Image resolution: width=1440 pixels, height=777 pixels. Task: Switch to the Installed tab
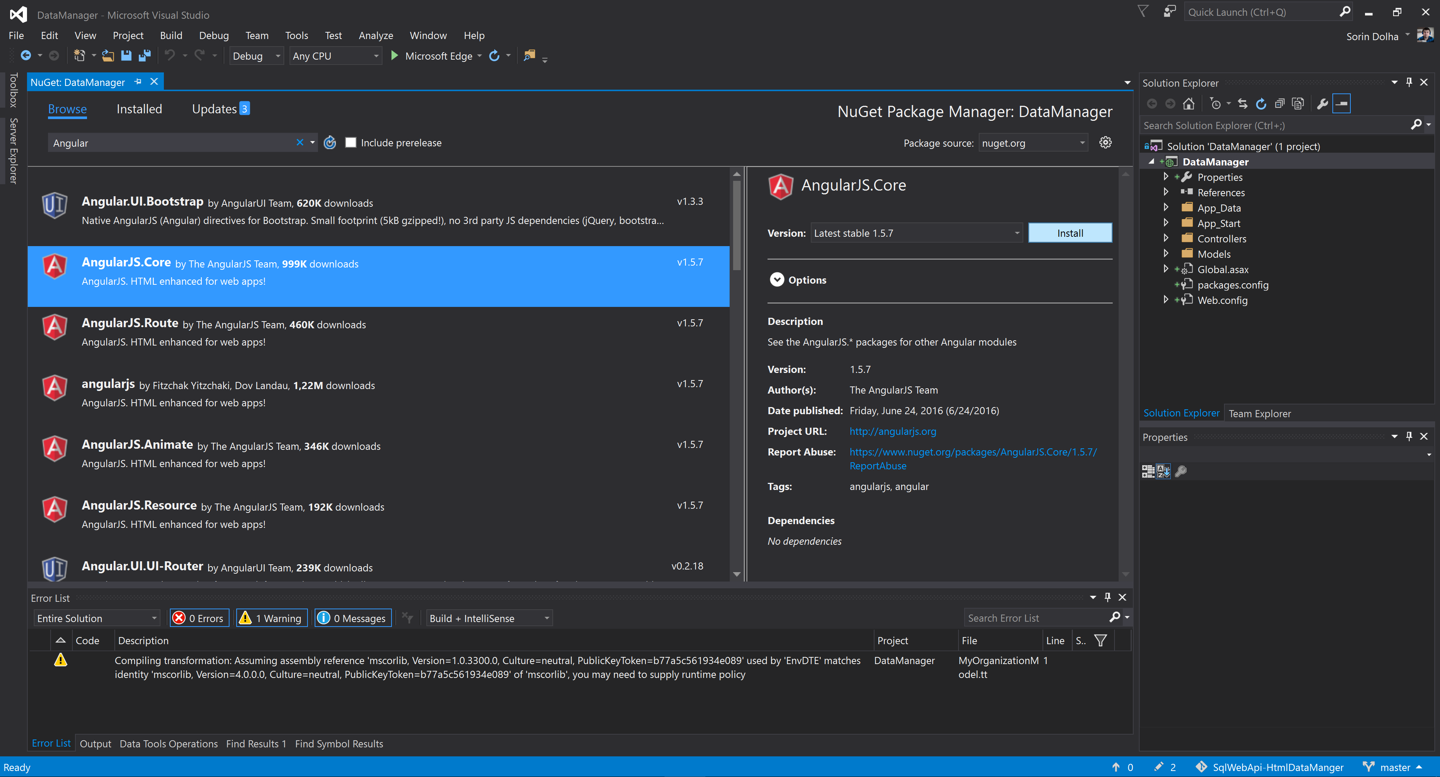(139, 109)
